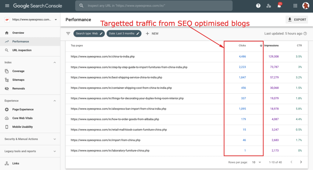Click the URL inspect search field
This screenshot has width=313, height=170.
click(x=156, y=6)
